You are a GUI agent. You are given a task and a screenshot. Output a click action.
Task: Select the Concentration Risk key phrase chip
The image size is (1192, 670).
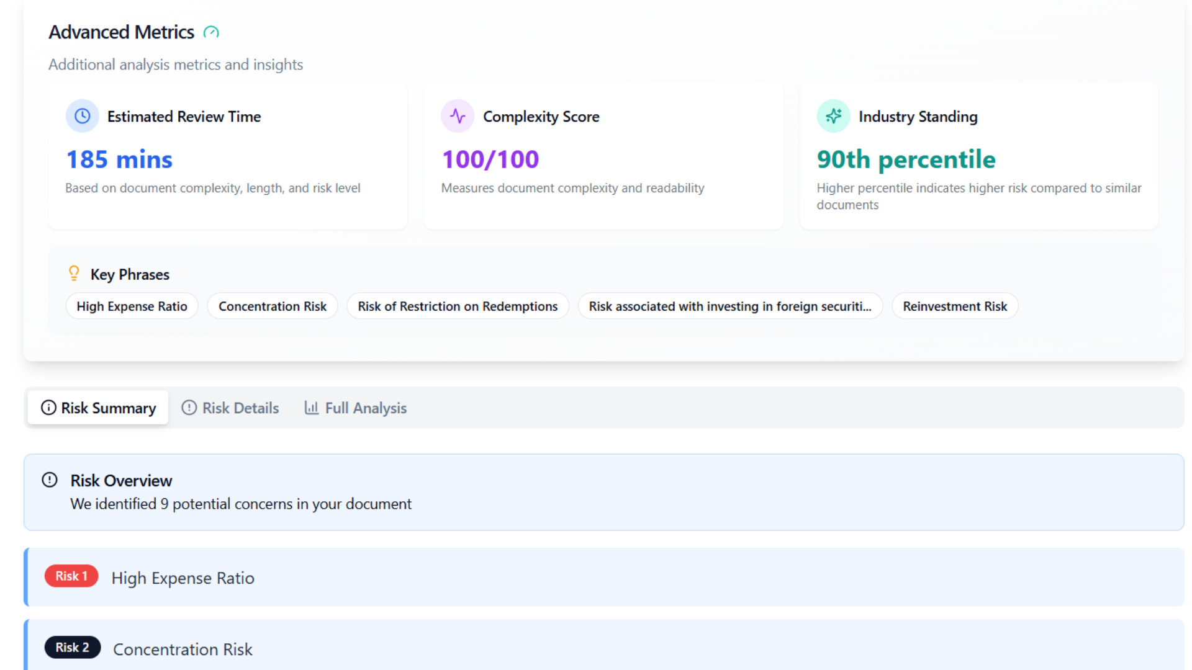click(272, 306)
